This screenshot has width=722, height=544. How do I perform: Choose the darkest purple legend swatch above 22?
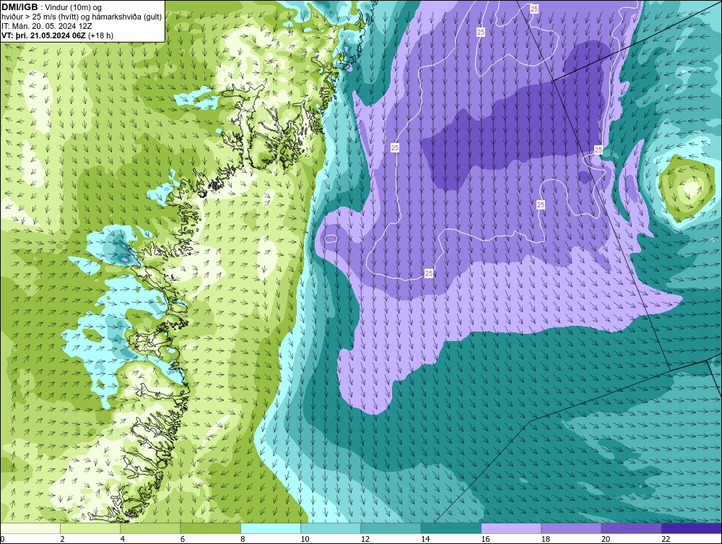[x=692, y=528]
